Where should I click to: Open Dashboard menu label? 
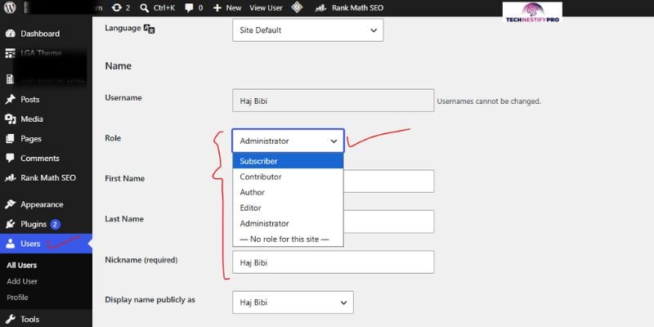tap(40, 34)
